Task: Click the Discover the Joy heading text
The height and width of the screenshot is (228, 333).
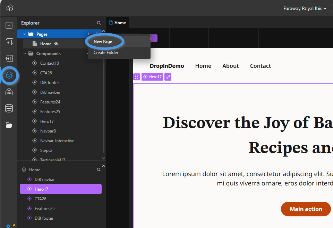Action: pos(248,135)
